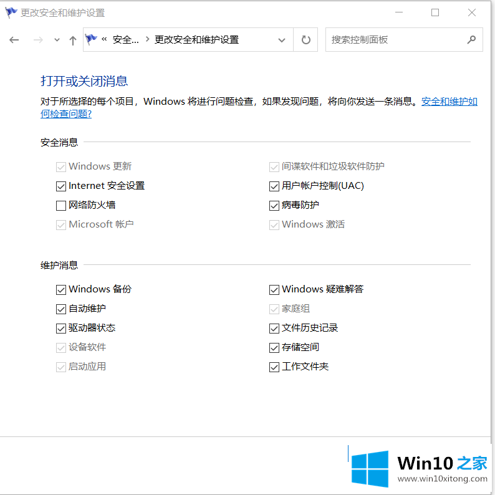Image resolution: width=495 pixels, height=495 pixels.
Task: Uncheck the 存储空间 checkbox
Action: coord(274,348)
